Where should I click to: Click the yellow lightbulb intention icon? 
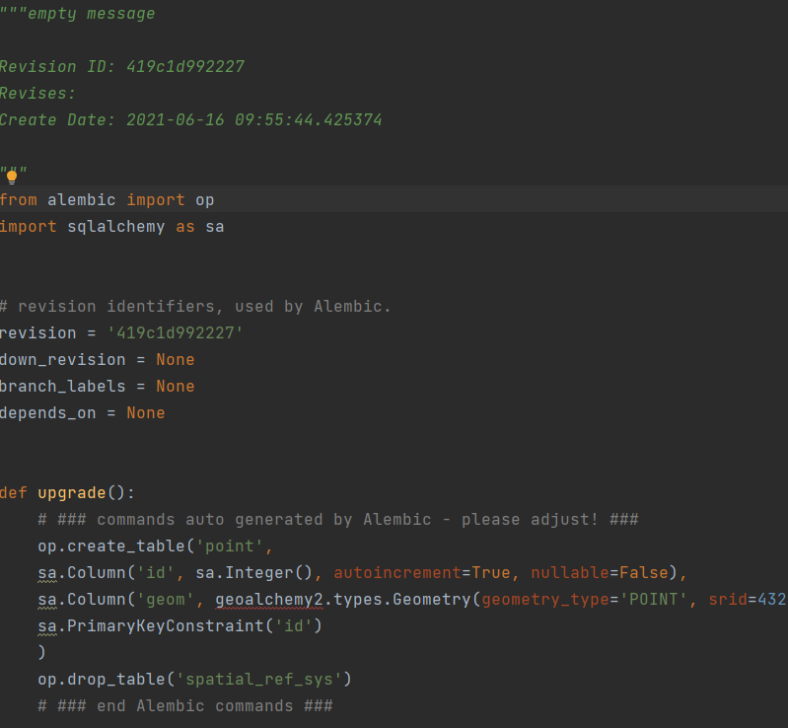point(12,177)
